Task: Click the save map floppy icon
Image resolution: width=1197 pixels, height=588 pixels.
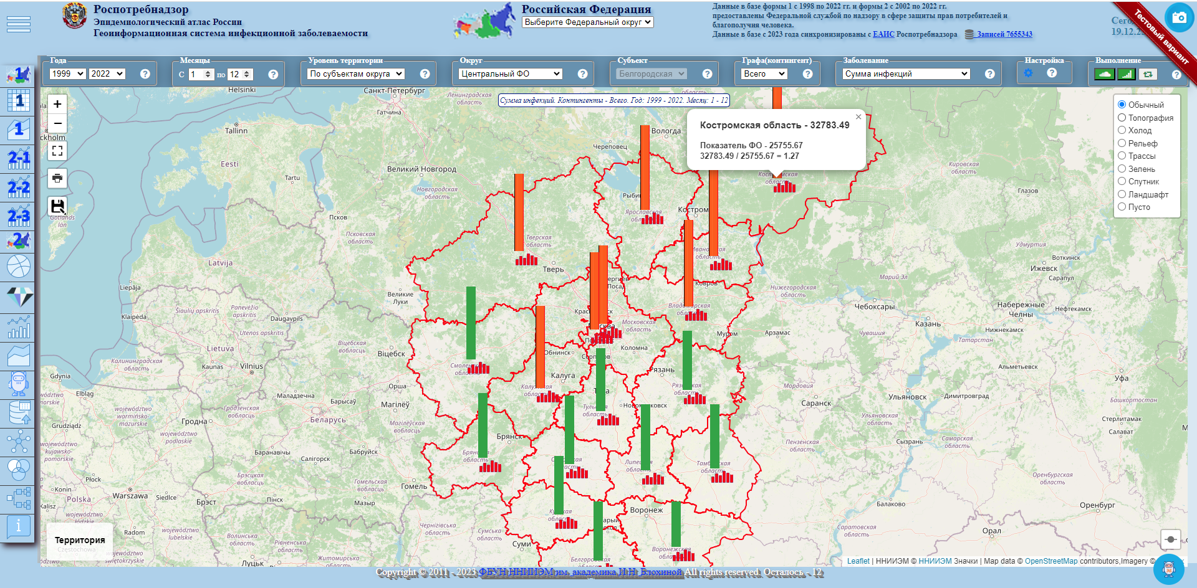Action: [57, 206]
